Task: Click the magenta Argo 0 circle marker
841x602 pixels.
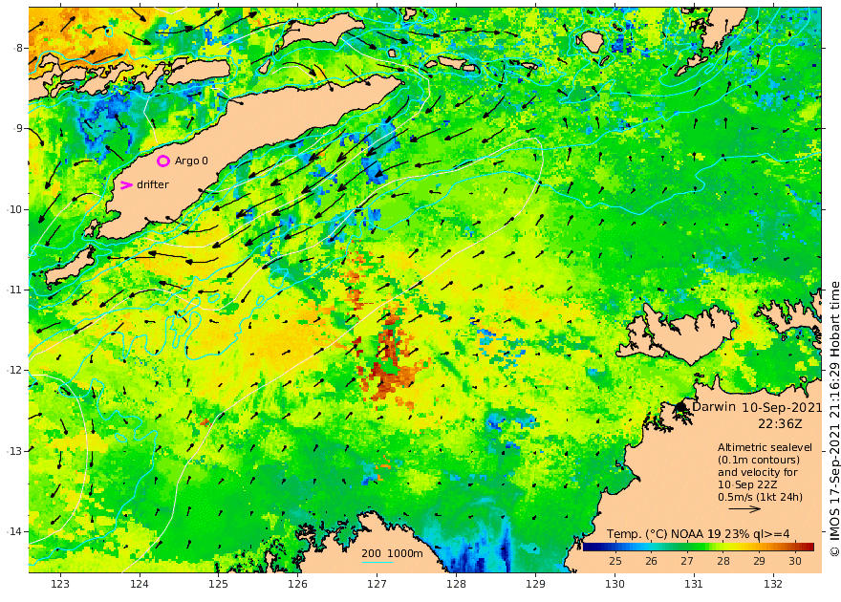Action: [x=163, y=161]
